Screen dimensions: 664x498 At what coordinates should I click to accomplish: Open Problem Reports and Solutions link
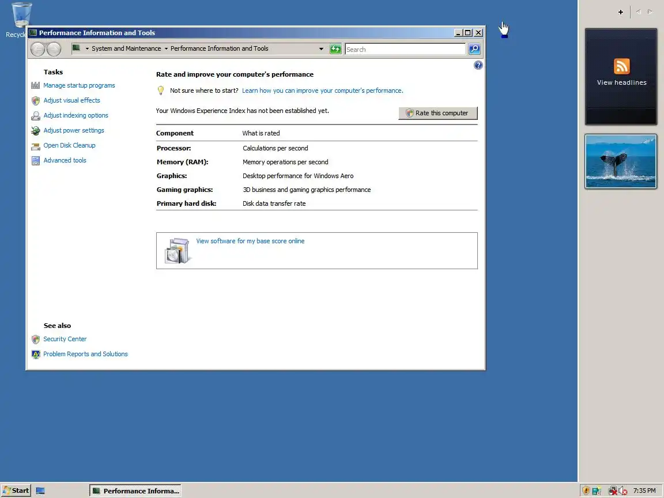coord(85,354)
